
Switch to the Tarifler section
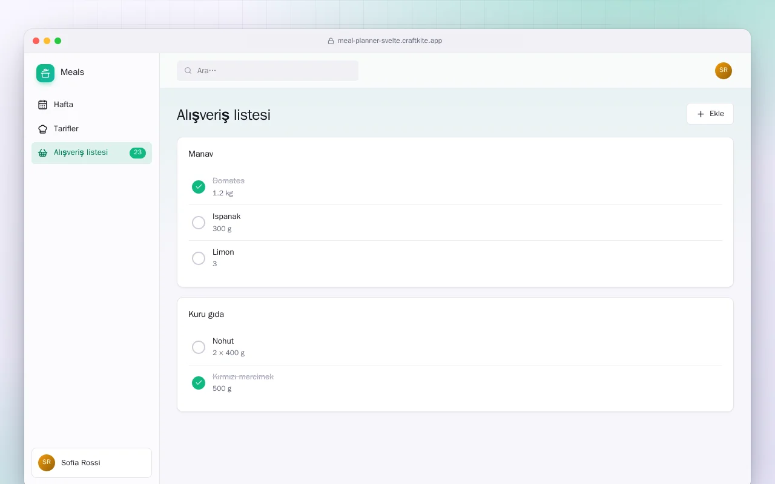pos(91,129)
